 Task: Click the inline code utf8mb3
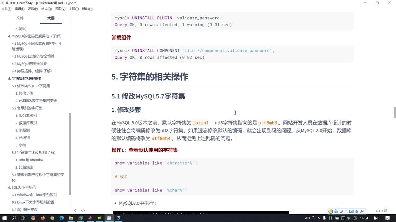click(x=268, y=123)
